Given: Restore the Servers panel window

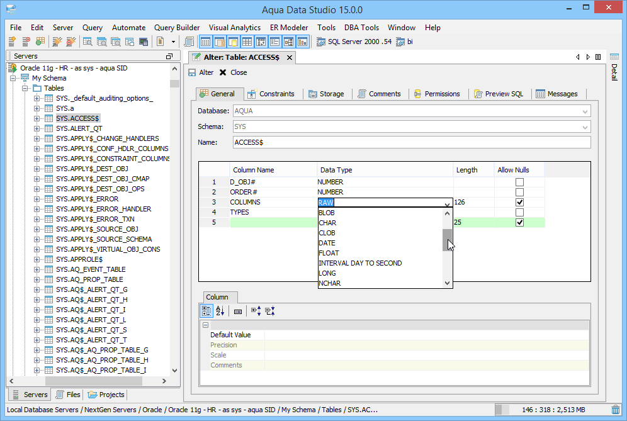Looking at the screenshot, I should point(169,57).
